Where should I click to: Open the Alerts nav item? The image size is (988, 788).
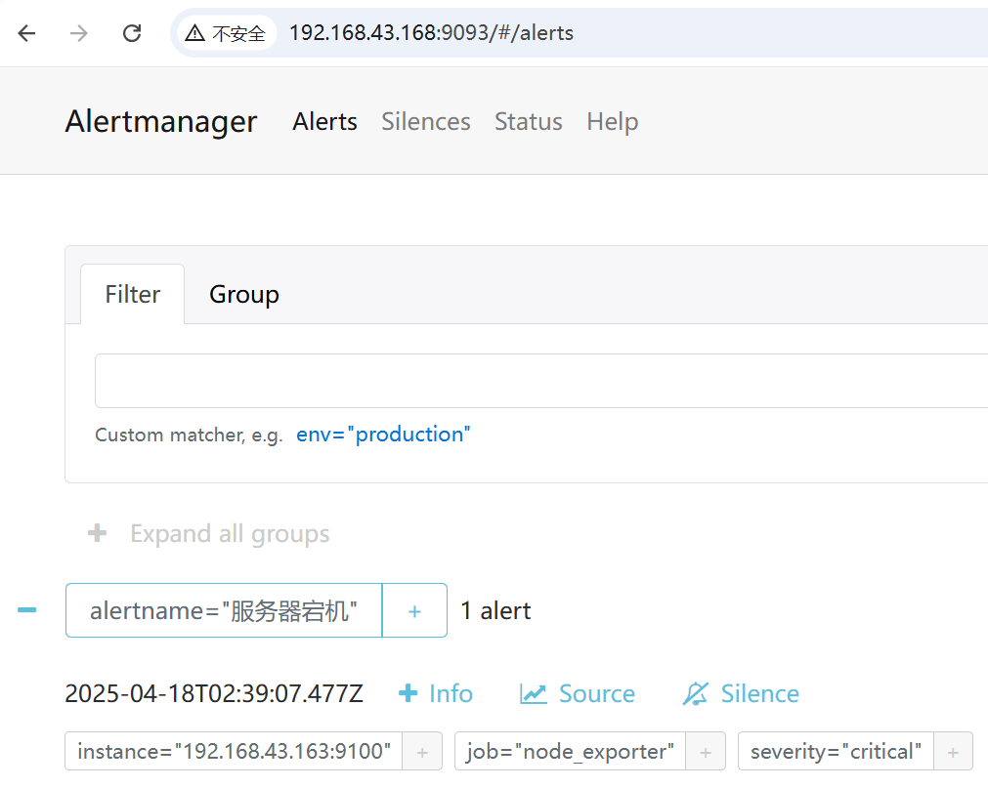[324, 121]
